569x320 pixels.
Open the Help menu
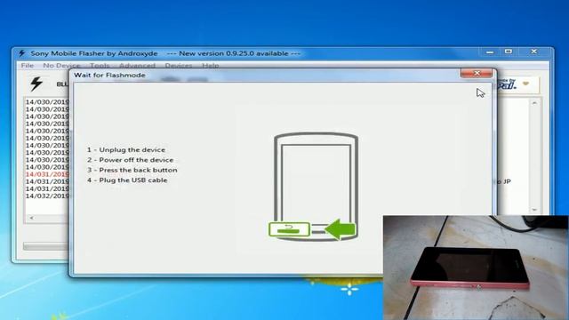(x=211, y=66)
